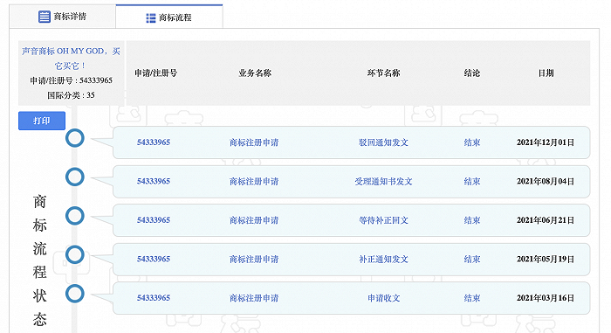The image size is (611, 333).
Task: Open the 等待补正回文 step link
Action: point(383,220)
